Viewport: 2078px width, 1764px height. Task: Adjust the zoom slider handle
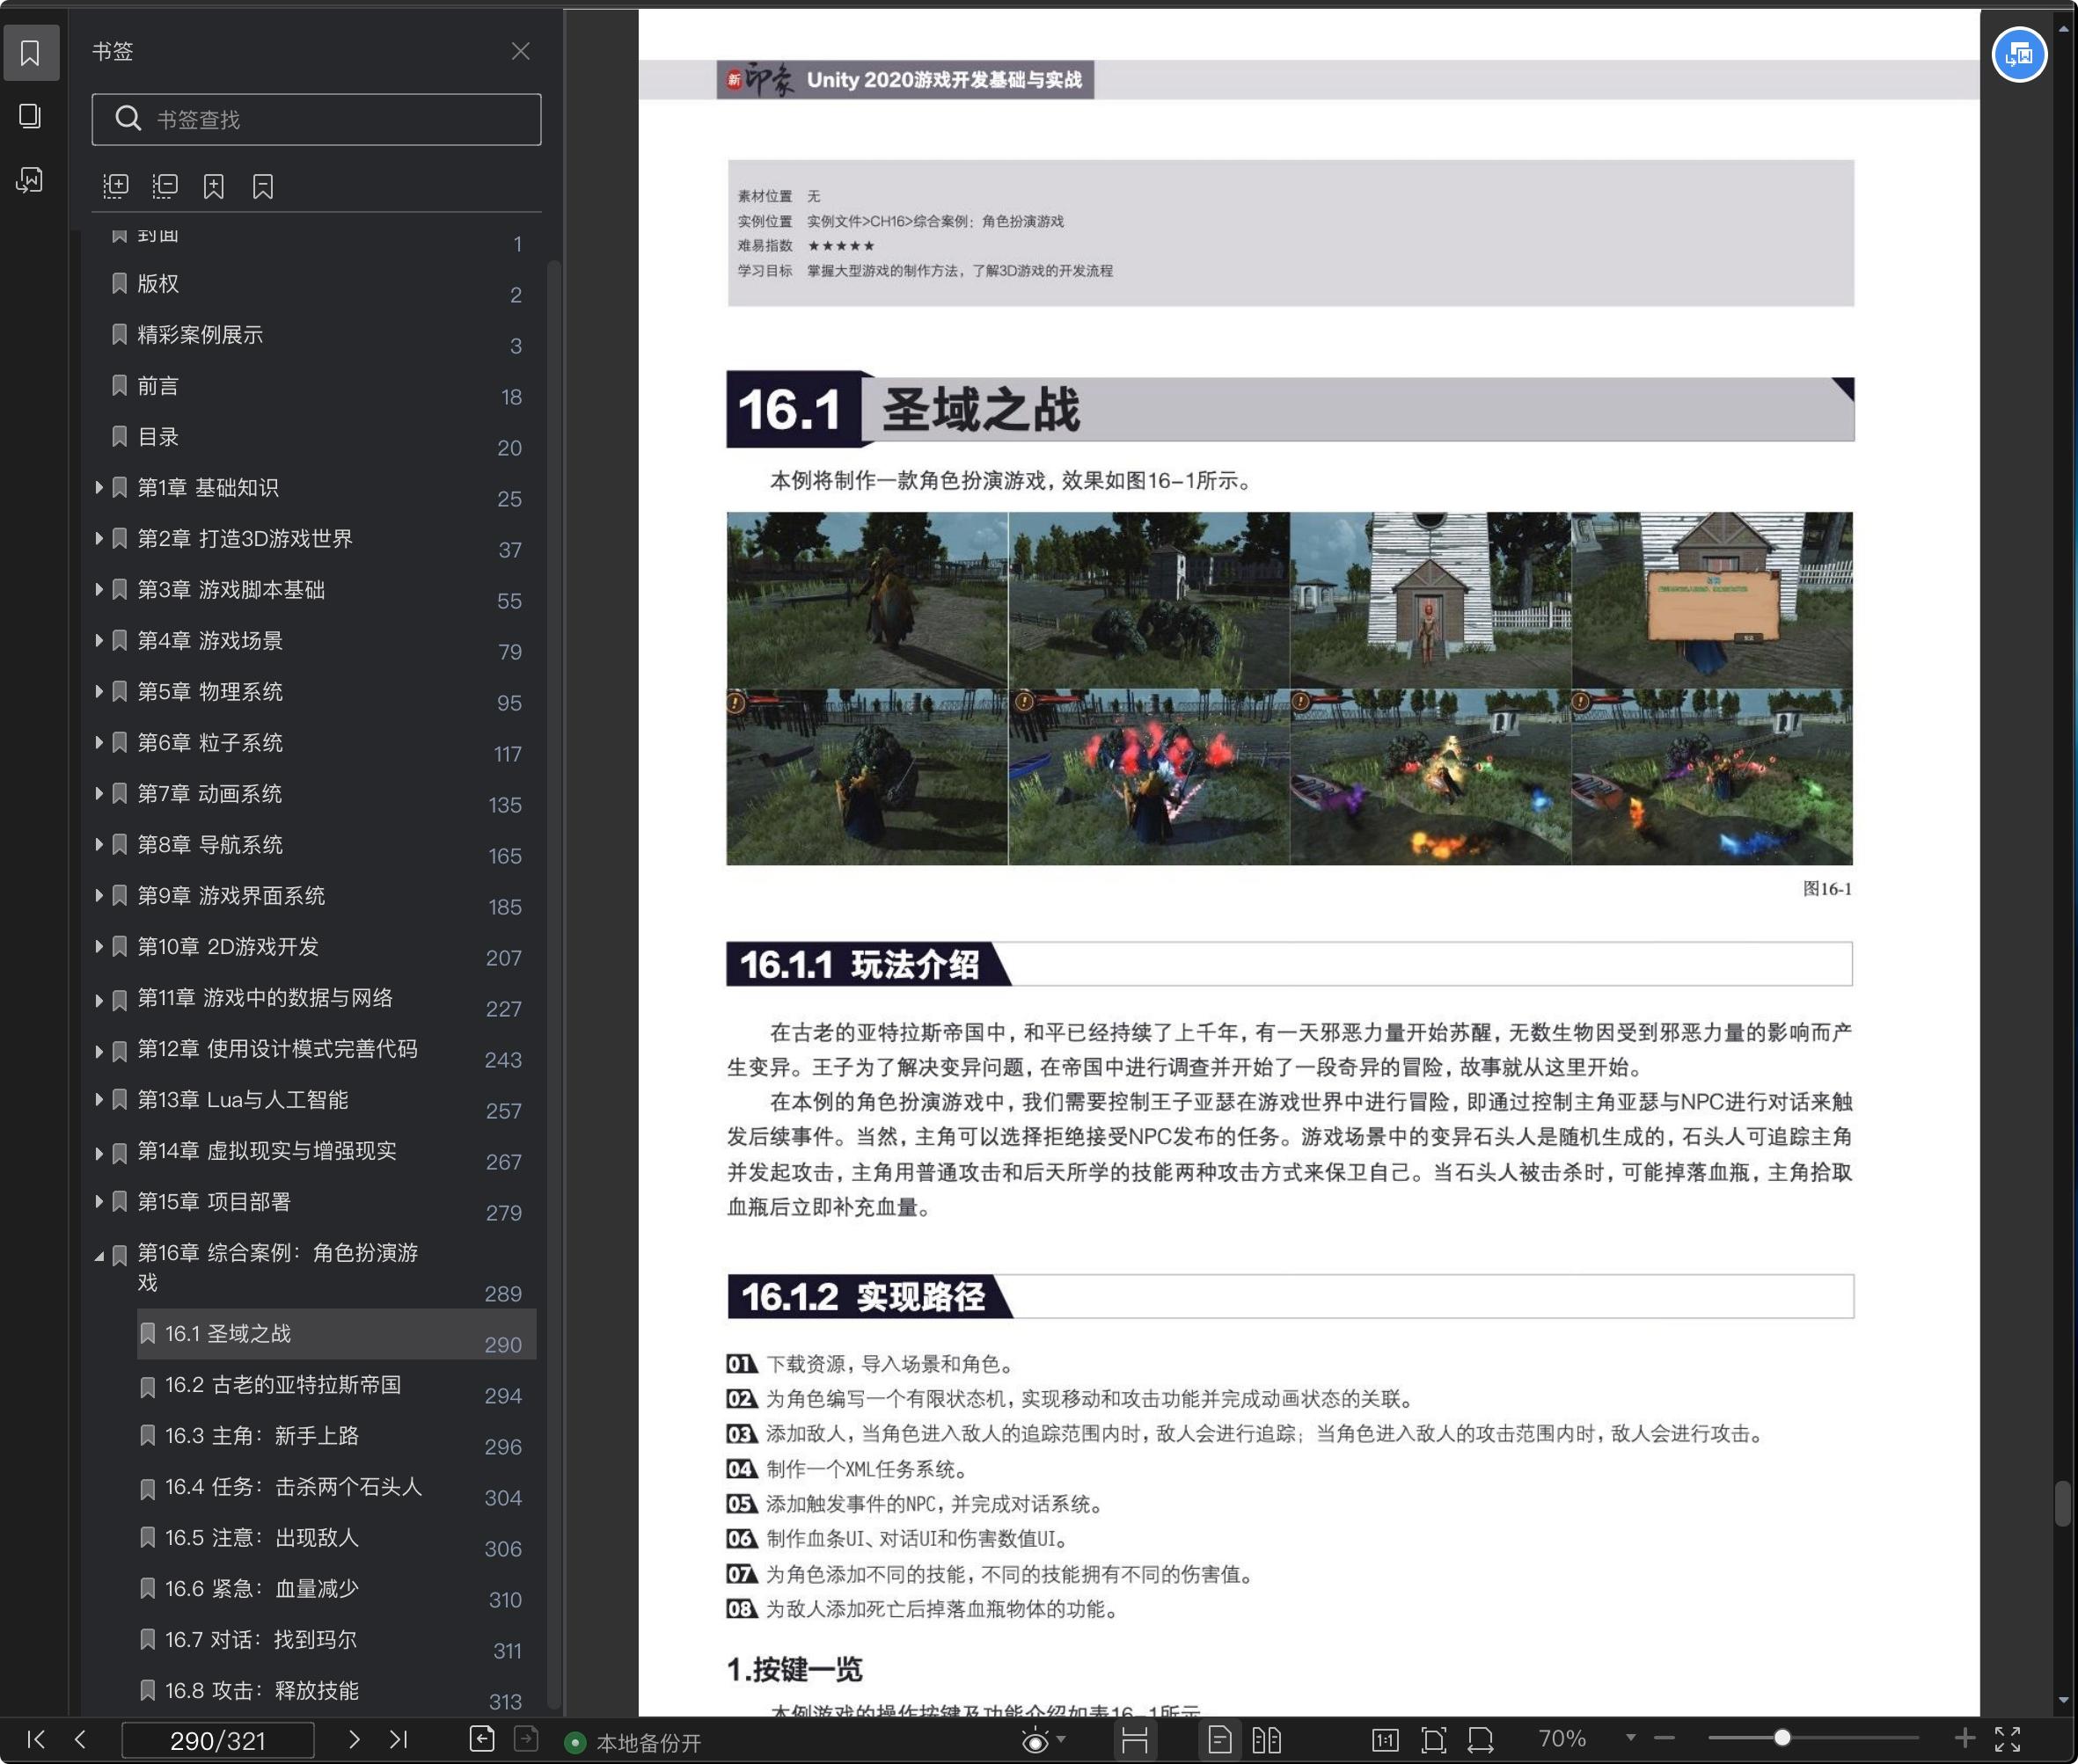(x=1782, y=1738)
